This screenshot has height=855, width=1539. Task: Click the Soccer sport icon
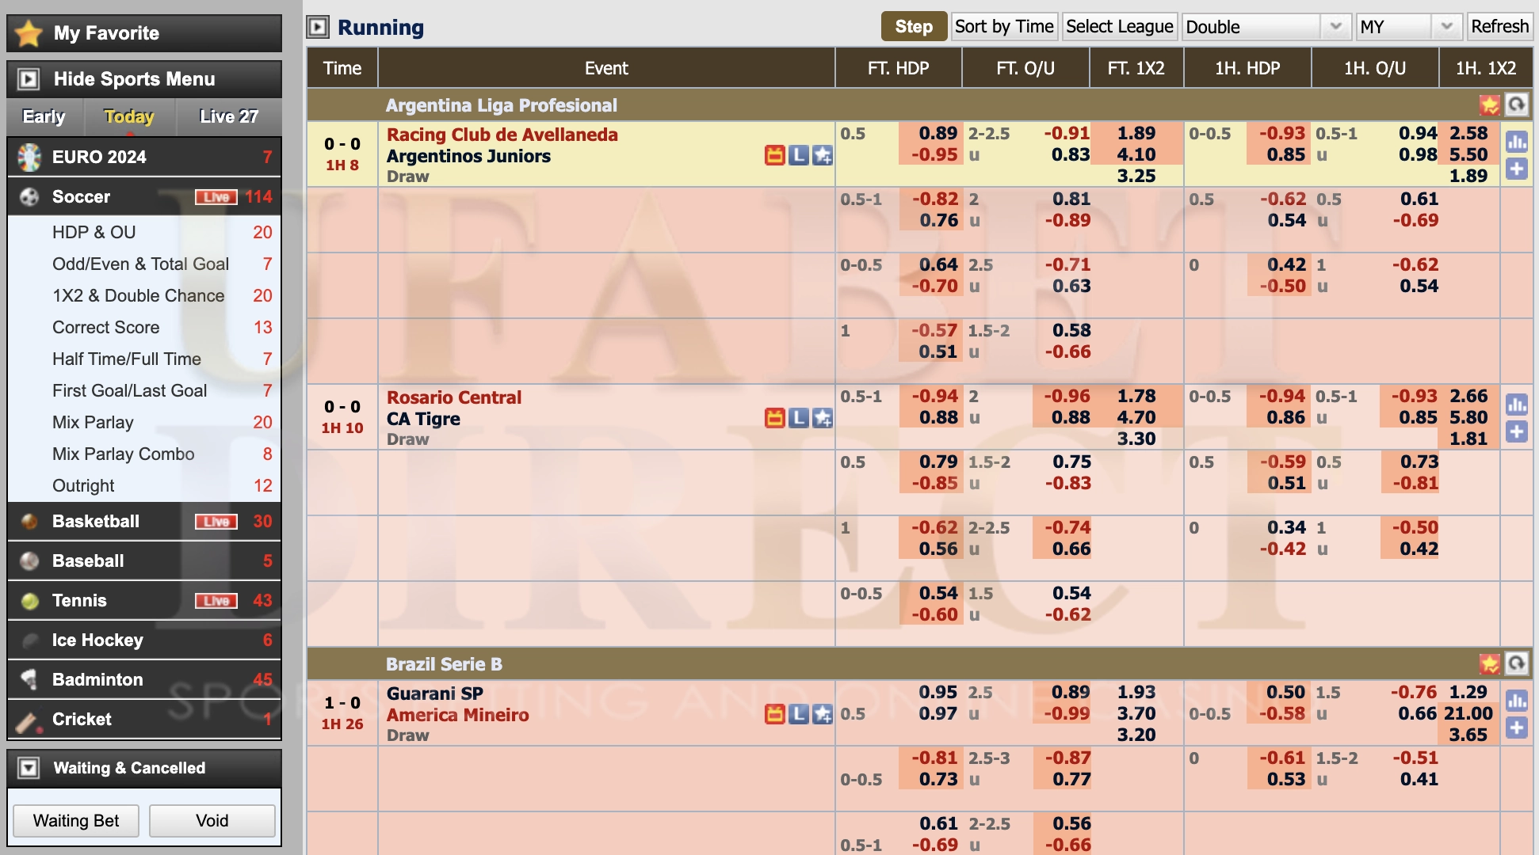(29, 196)
